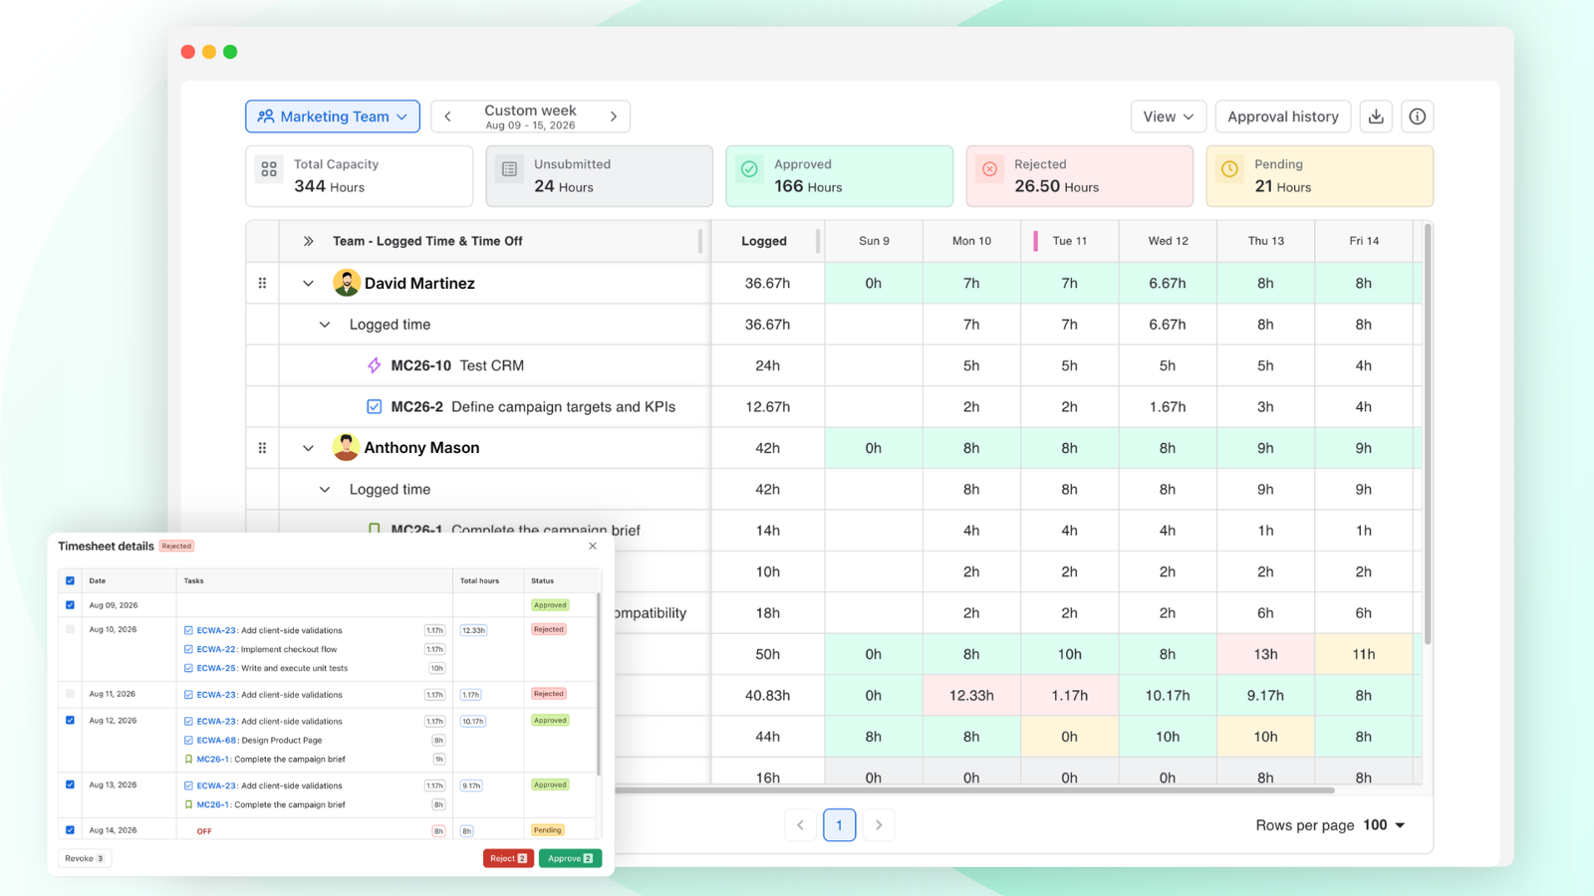This screenshot has width=1594, height=896.
Task: Click the green Approve 2 button
Action: (x=570, y=858)
